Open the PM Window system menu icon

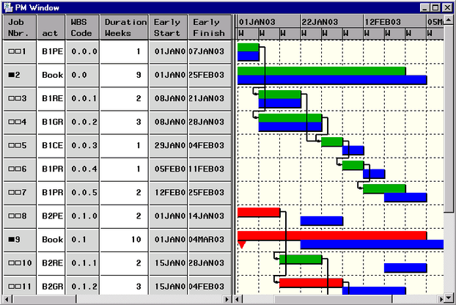(x=7, y=7)
